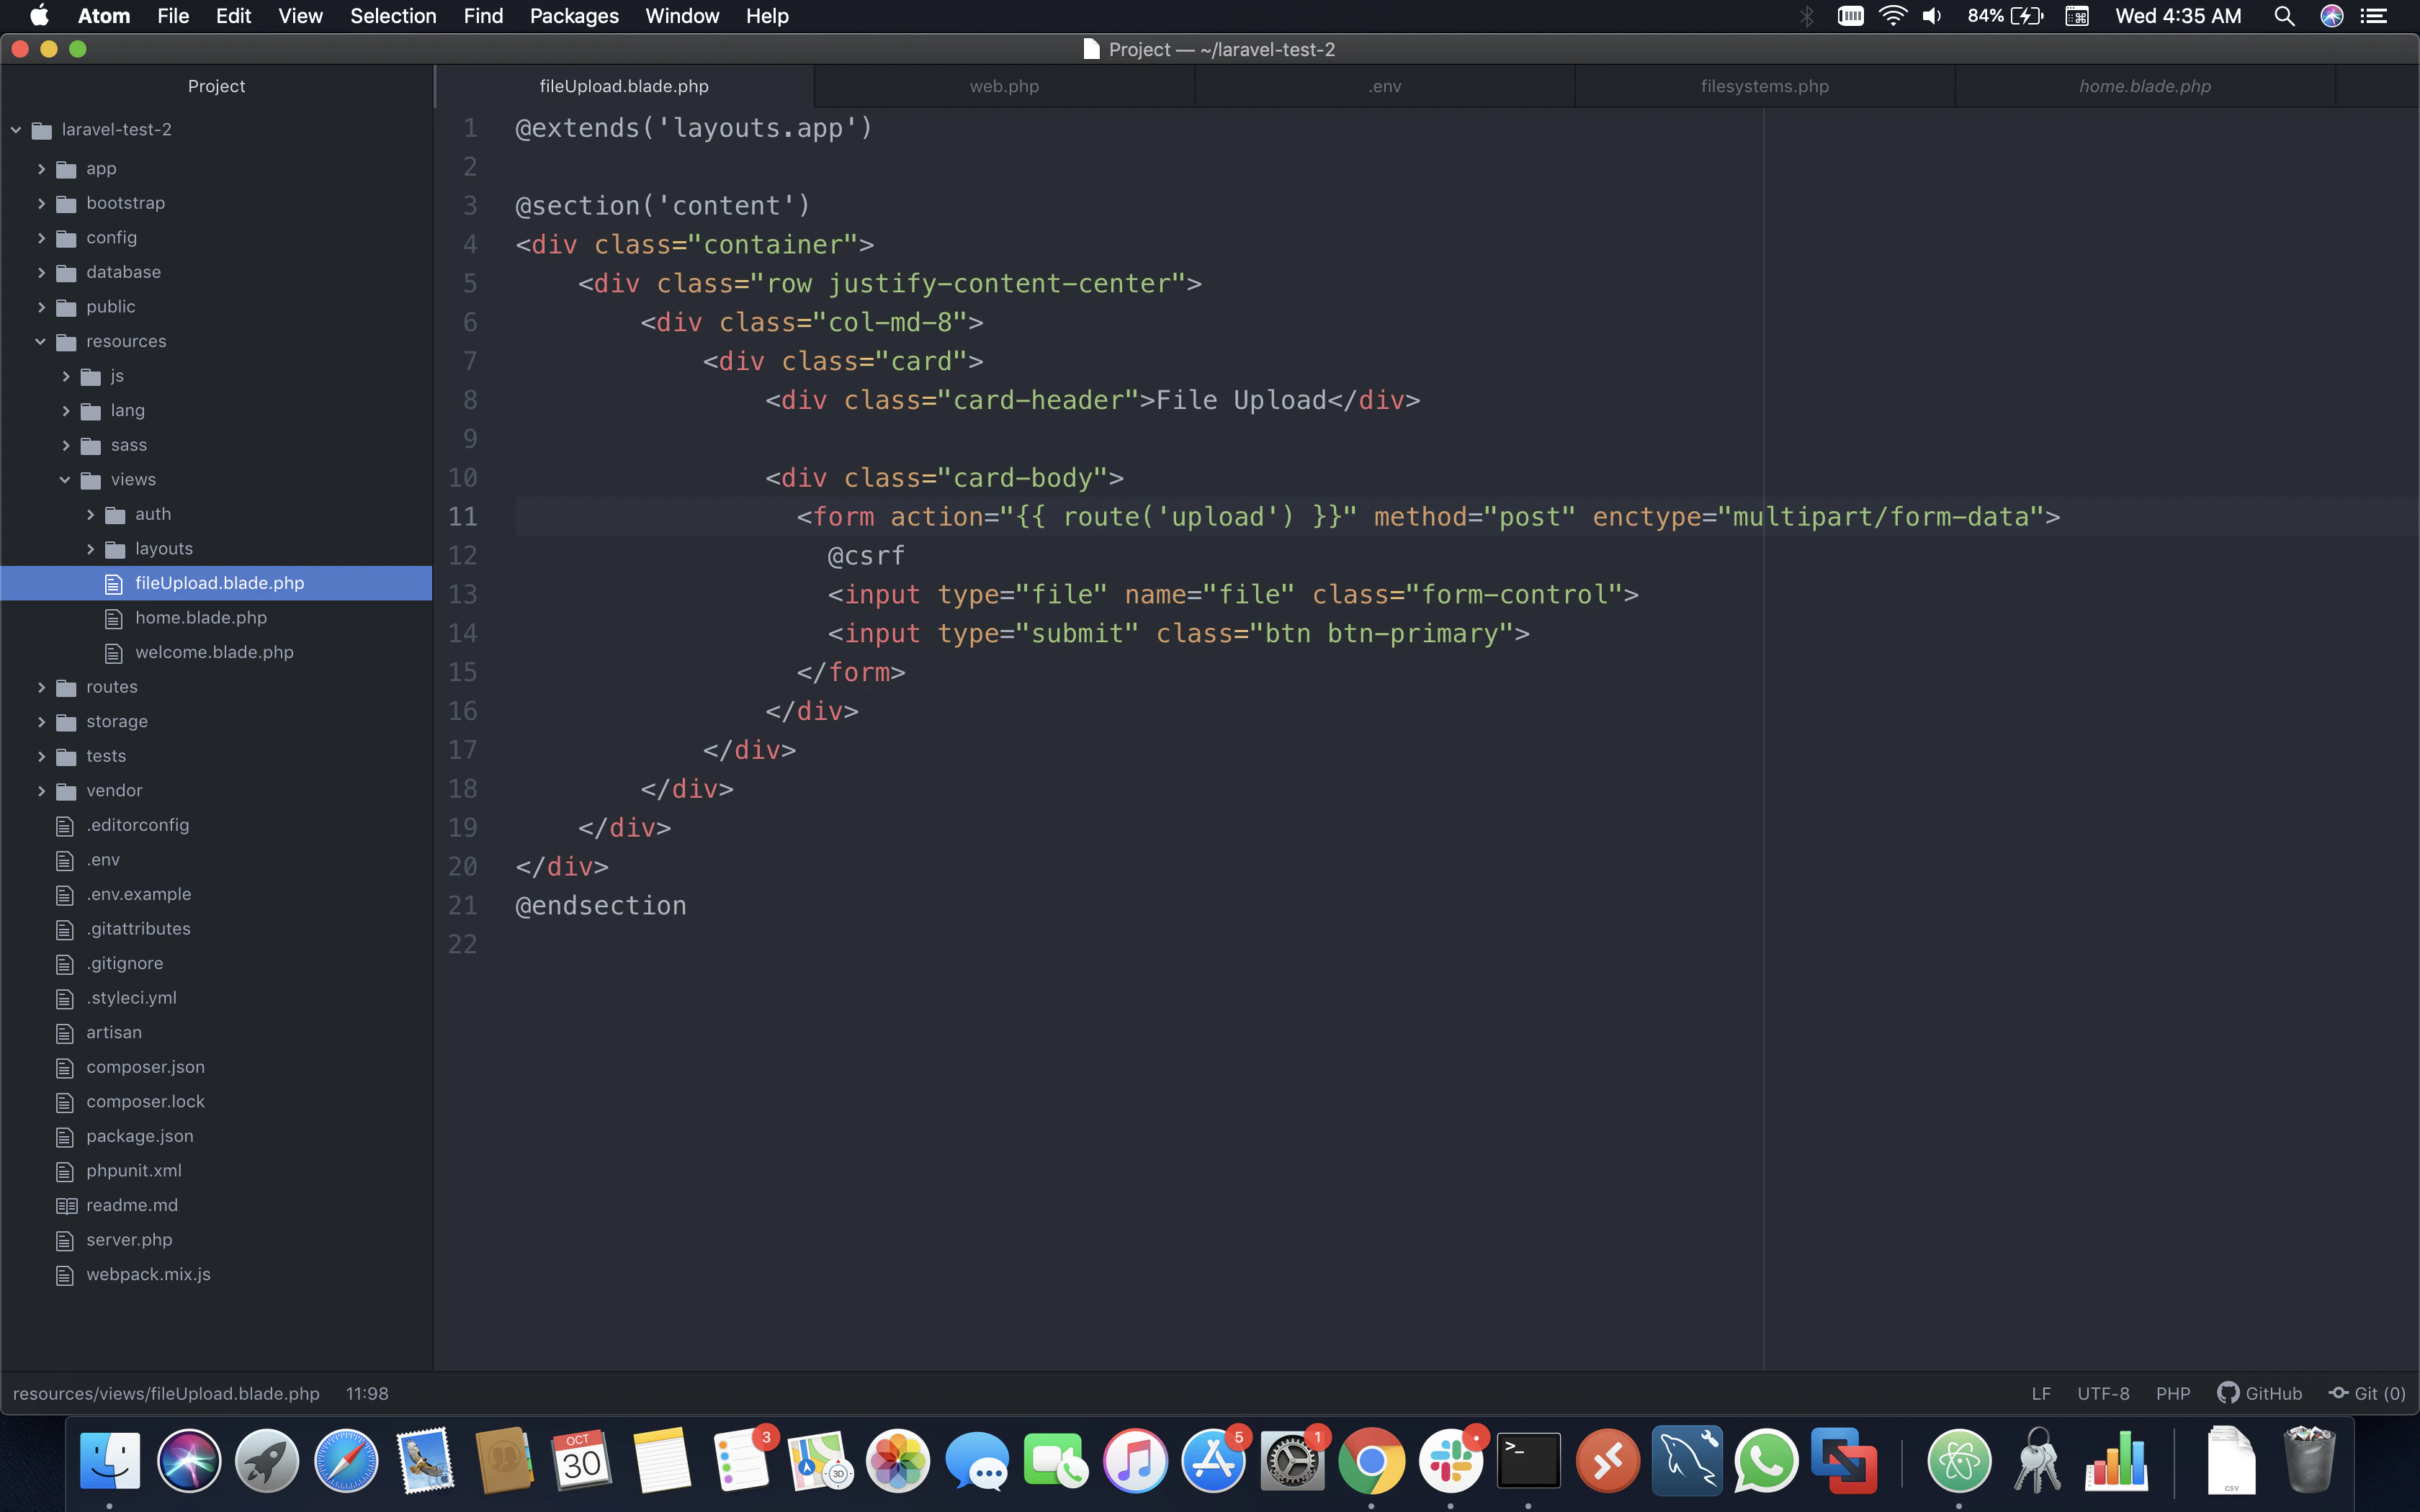This screenshot has height=1512, width=2420.
Task: Click the Project panel header
Action: [x=216, y=86]
